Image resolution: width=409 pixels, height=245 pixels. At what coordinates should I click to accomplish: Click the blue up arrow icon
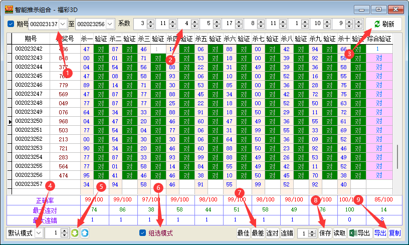[85, 233]
